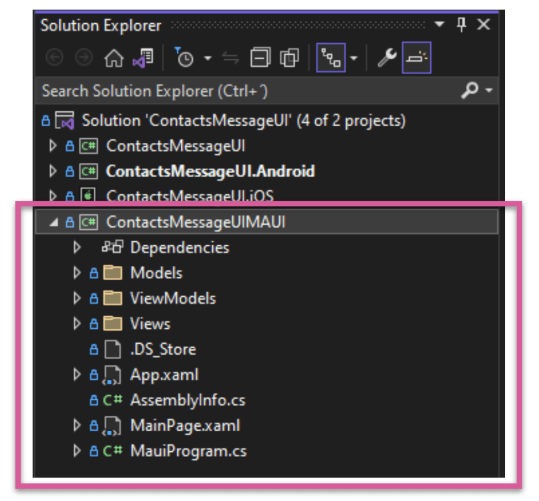The width and height of the screenshot is (539, 501).
Task: Expand App.xaml node
Action: coord(77,374)
